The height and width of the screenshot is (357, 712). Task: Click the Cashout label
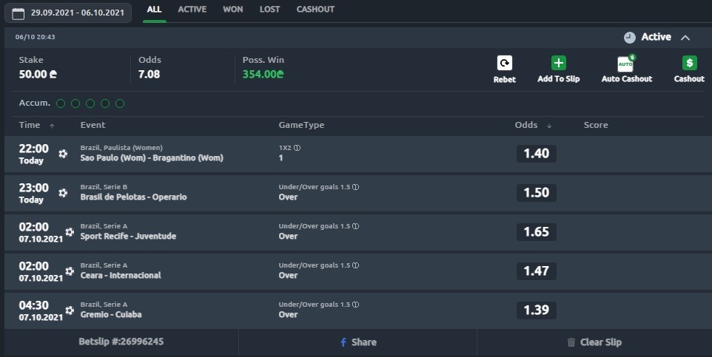(x=689, y=79)
